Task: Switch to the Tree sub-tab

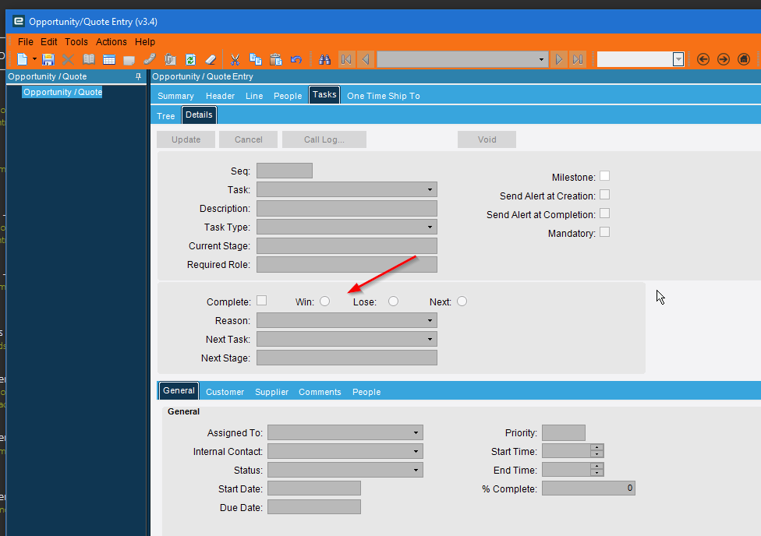Action: click(165, 116)
